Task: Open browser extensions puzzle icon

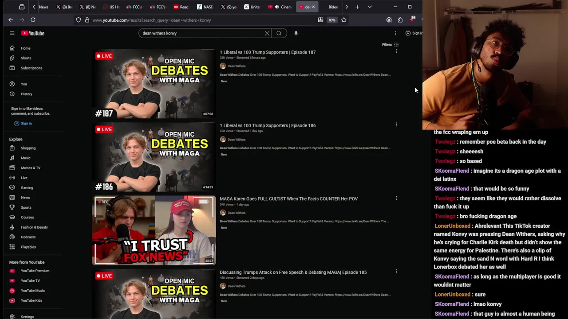Action: [400, 20]
